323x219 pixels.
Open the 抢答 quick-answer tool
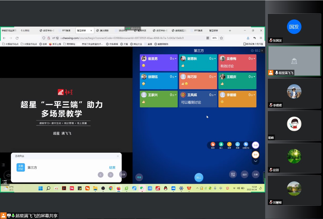coord(229,145)
